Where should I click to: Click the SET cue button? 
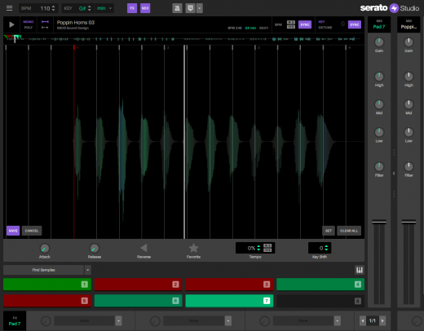pos(329,231)
